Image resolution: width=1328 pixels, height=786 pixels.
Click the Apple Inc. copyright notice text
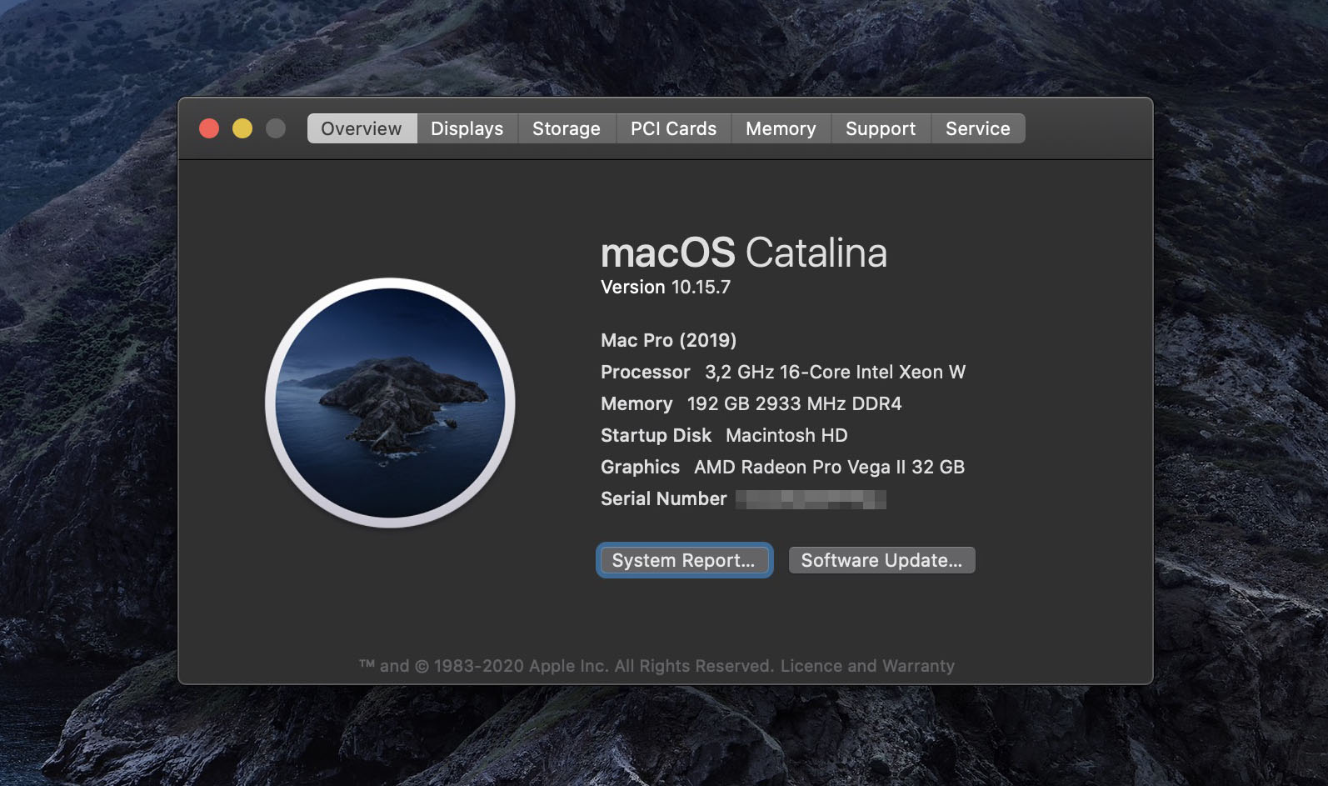pos(567,666)
